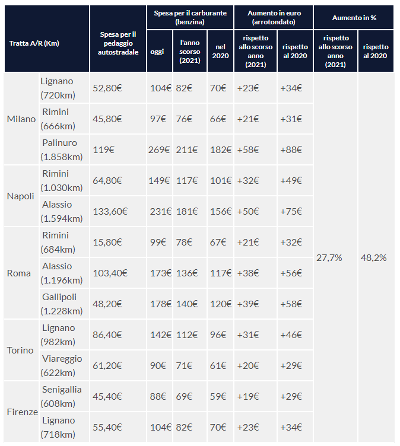Click the 48,2% increase value
The height and width of the screenshot is (446, 400).
click(374, 258)
